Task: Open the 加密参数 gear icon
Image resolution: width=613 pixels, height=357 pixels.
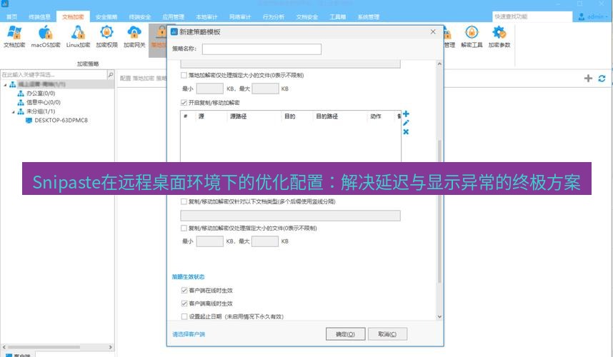Action: click(499, 36)
